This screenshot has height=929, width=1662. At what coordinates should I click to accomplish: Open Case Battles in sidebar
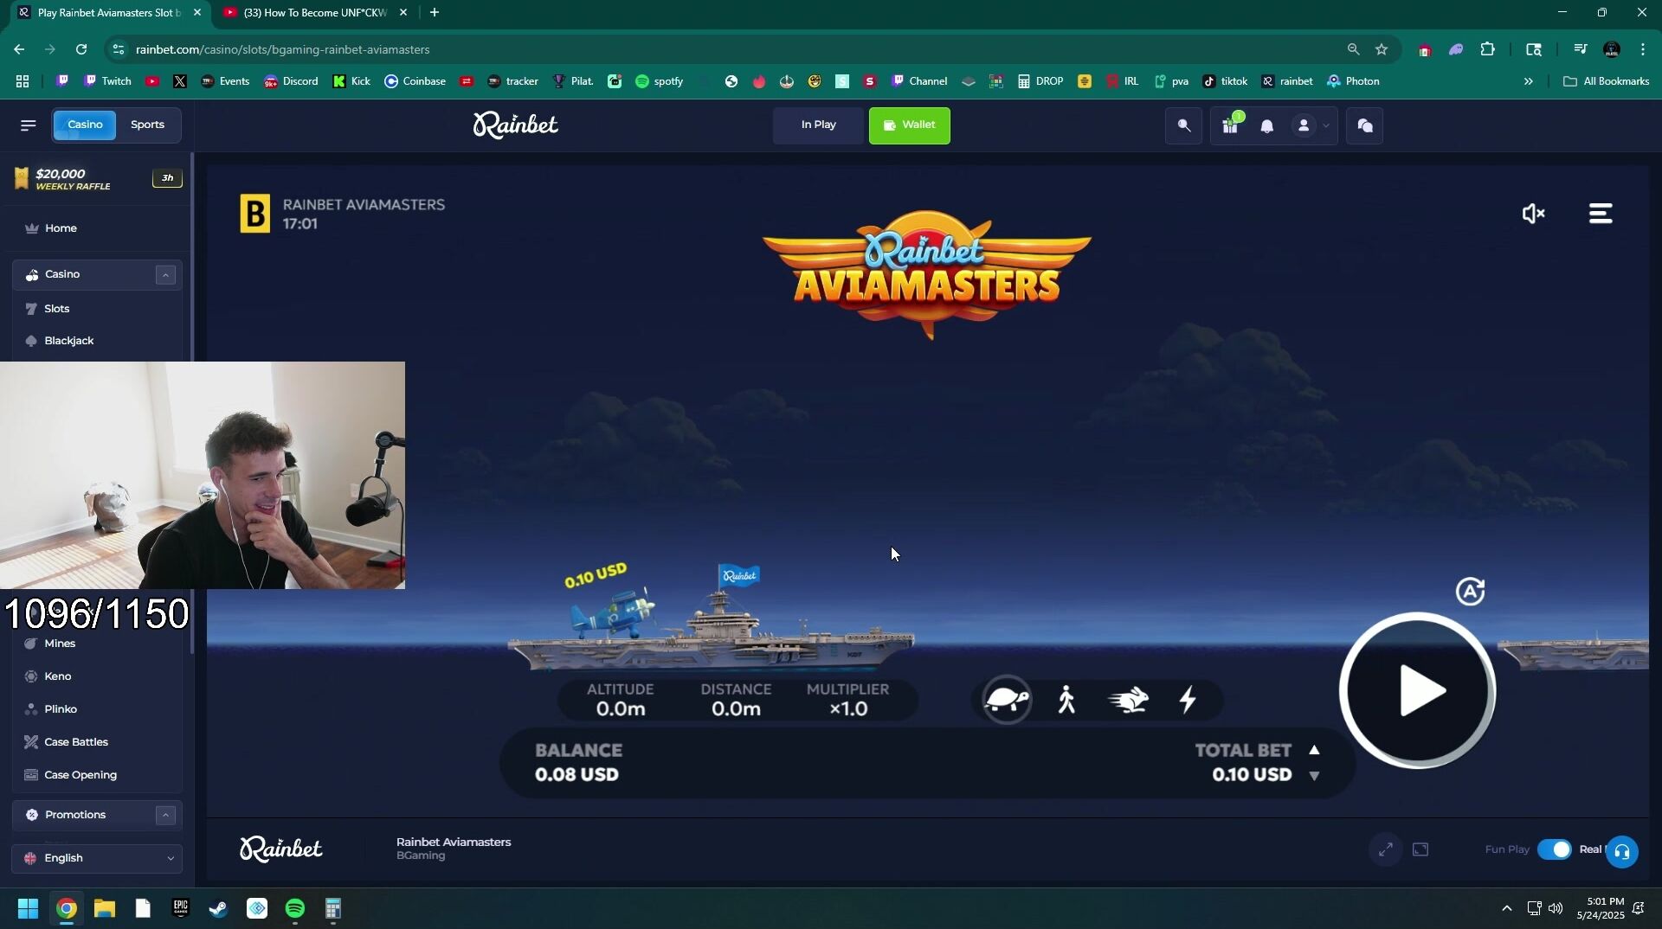click(x=76, y=742)
